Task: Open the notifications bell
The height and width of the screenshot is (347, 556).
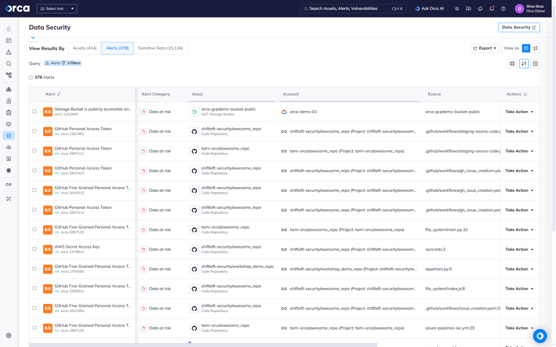Action: (x=492, y=9)
